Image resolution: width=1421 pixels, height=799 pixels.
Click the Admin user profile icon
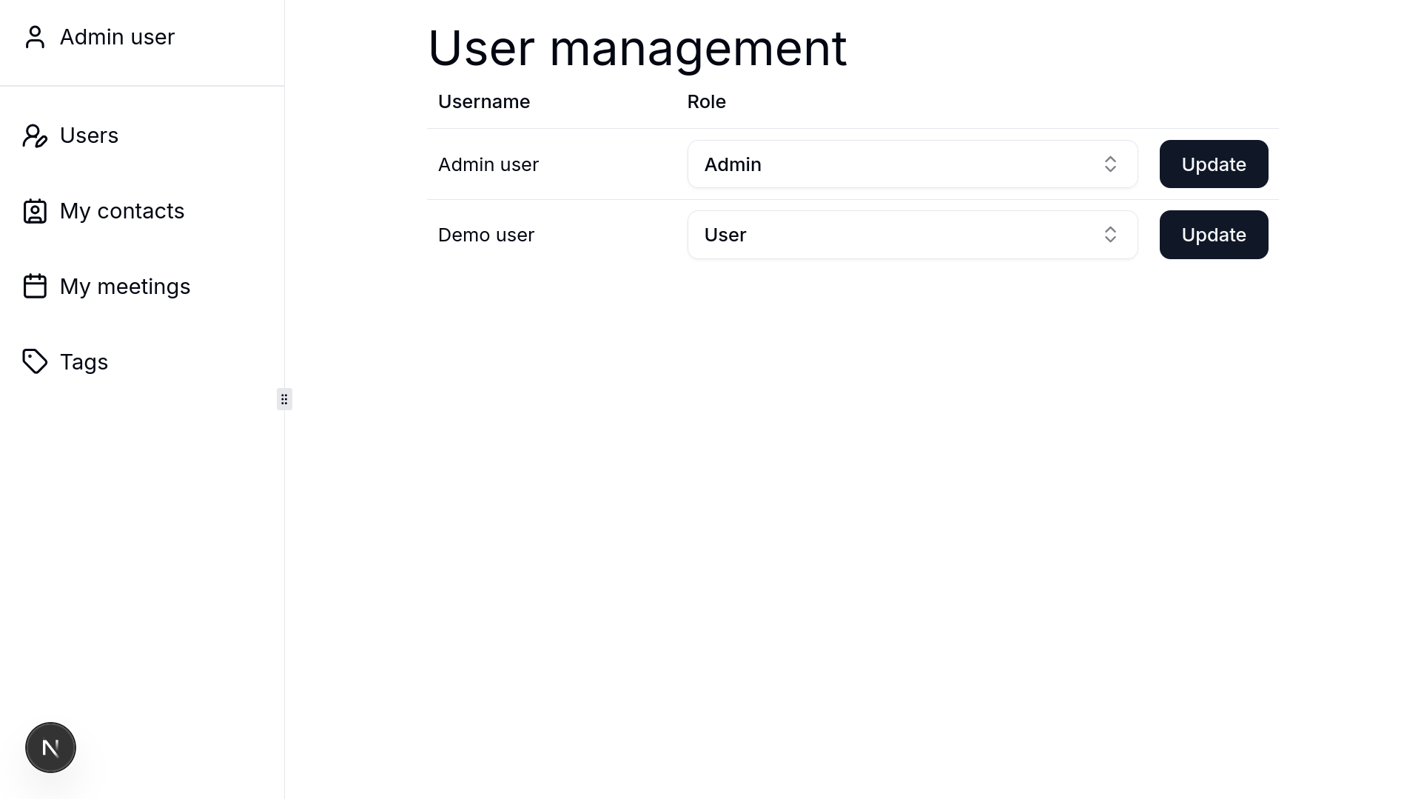click(x=35, y=37)
